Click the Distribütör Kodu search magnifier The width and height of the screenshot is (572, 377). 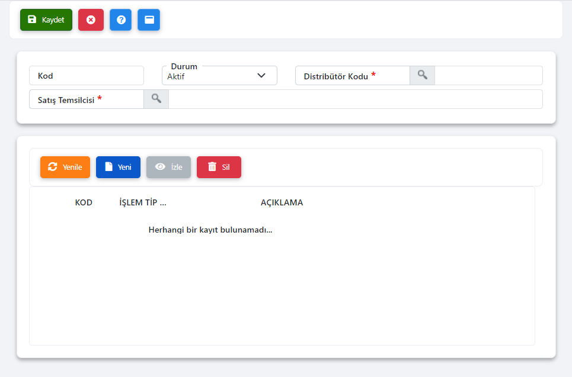coord(422,75)
